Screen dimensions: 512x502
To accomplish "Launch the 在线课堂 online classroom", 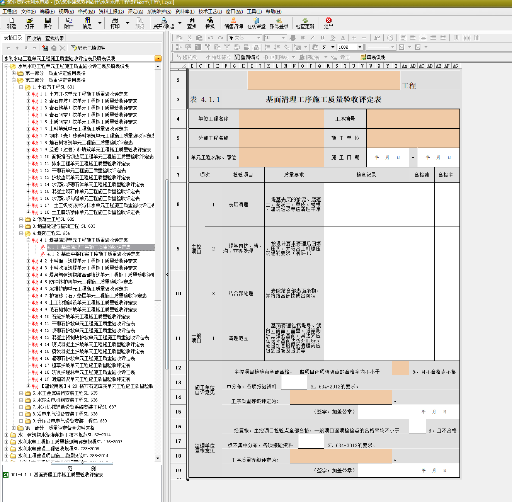I will pos(256,23).
